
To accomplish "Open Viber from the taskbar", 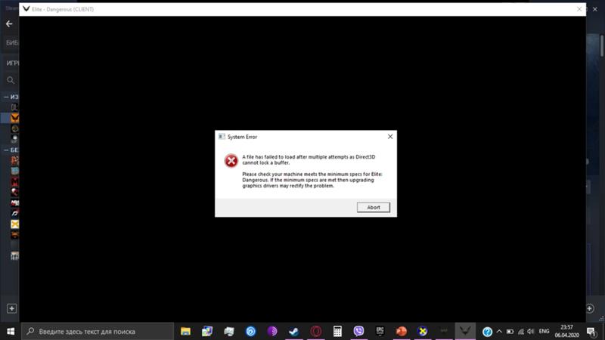I will pos(358,332).
